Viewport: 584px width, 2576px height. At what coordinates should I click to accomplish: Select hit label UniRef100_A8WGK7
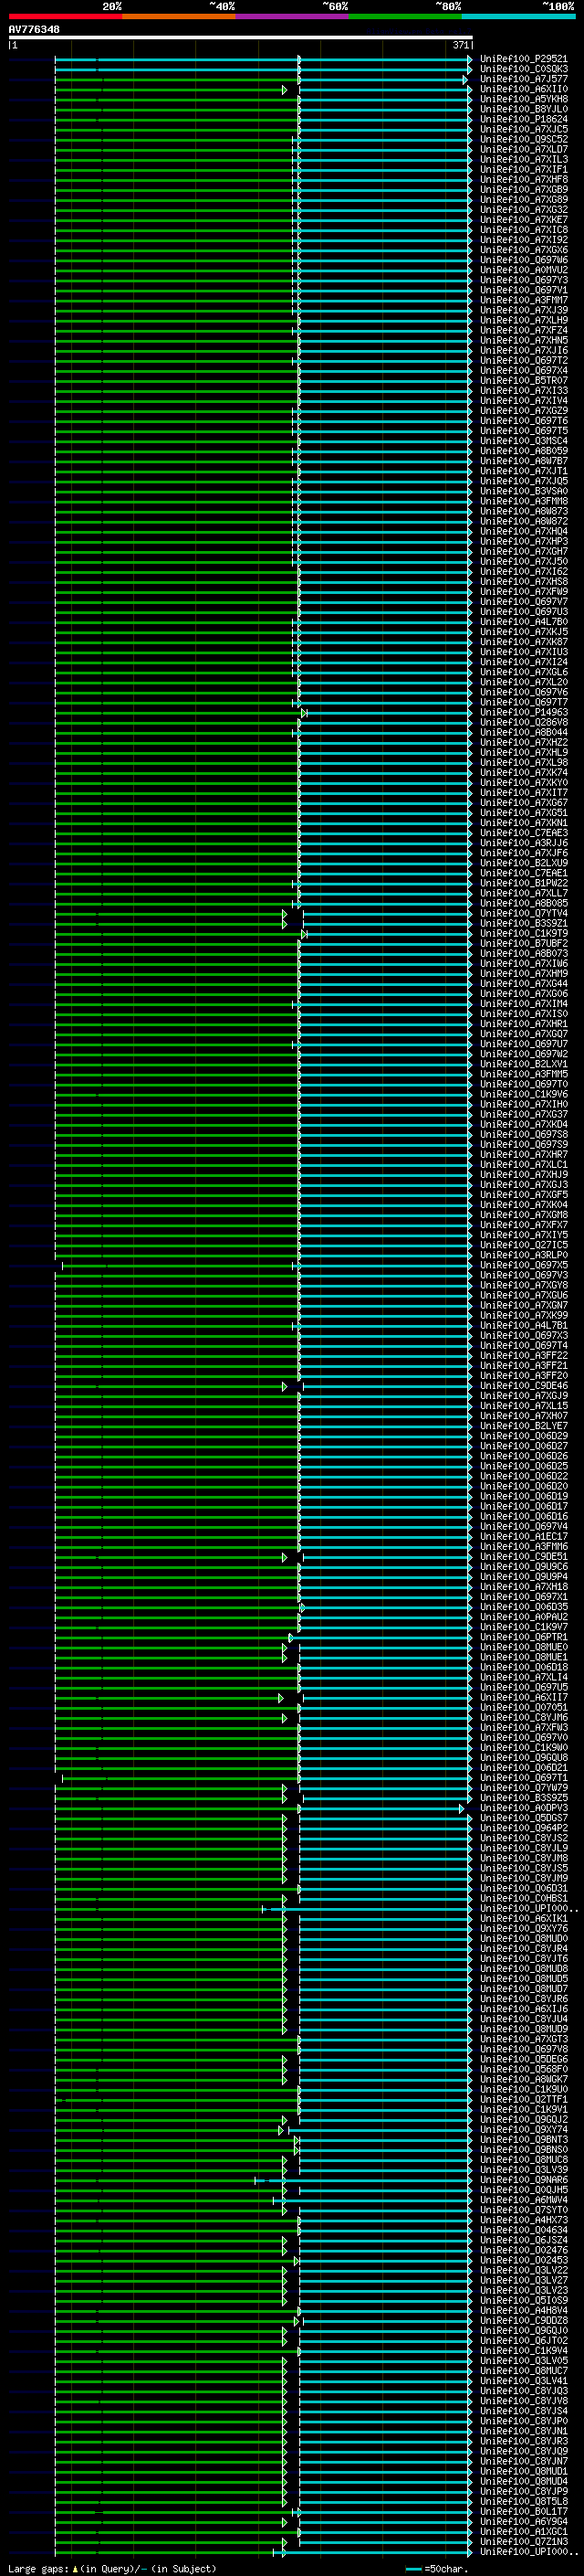[524, 2079]
